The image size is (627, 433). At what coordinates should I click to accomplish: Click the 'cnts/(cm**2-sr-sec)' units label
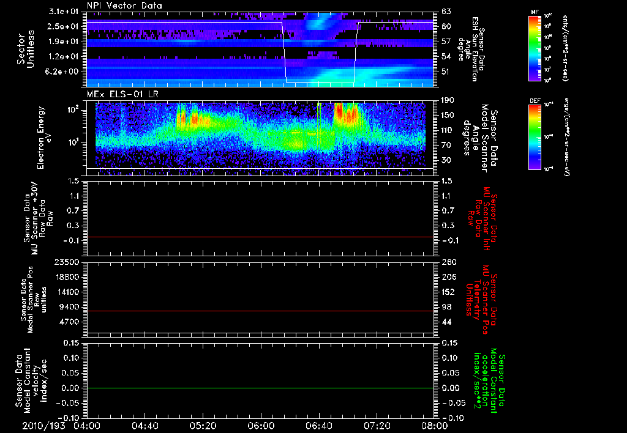click(x=565, y=48)
